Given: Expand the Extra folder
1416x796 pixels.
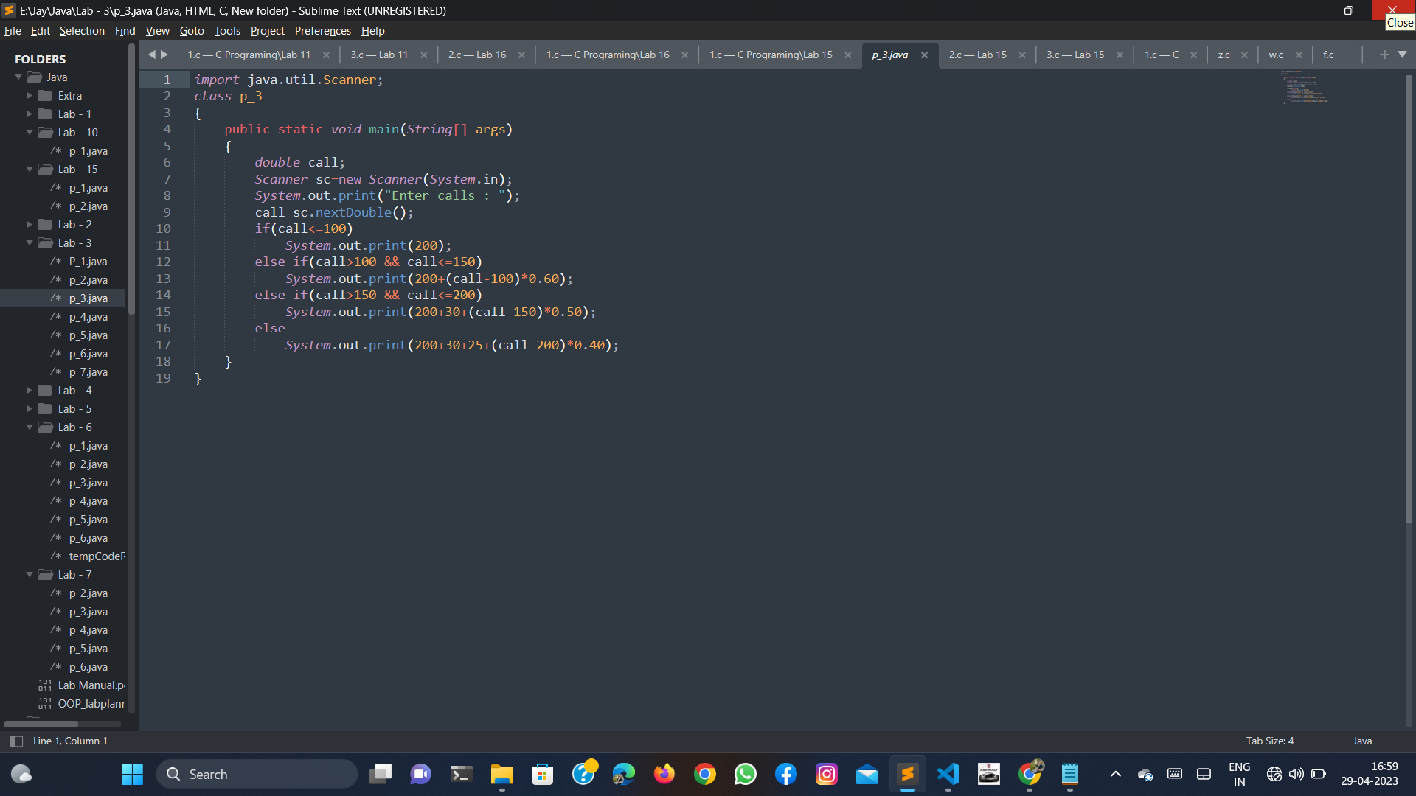Looking at the screenshot, I should coord(29,96).
